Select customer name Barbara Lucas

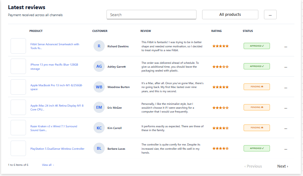[x=116, y=149]
